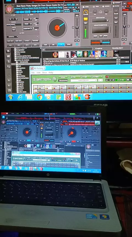Toggle master REC button below ON on monitor
The height and width of the screenshot is (237, 132).
pyautogui.click(x=116, y=22)
